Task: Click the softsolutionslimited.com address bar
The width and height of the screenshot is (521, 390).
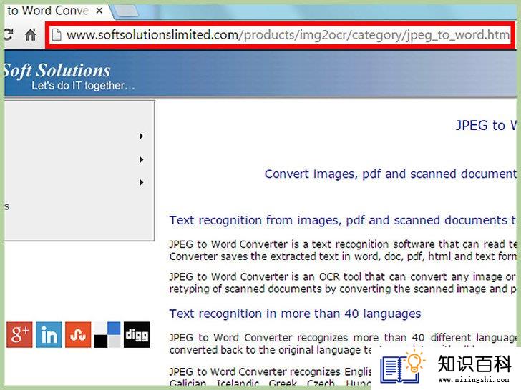Action: 288,35
